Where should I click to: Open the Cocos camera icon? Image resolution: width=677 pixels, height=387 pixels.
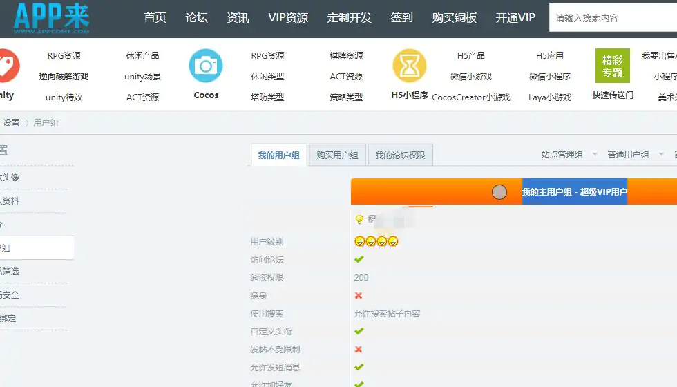(206, 66)
